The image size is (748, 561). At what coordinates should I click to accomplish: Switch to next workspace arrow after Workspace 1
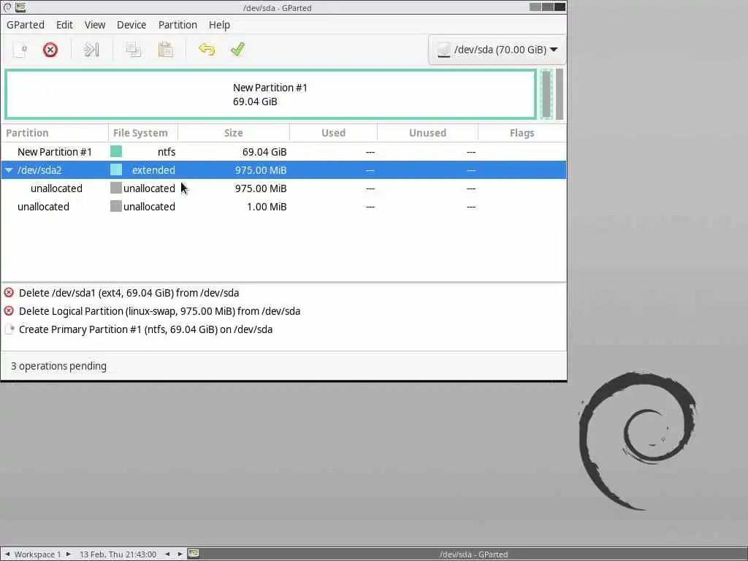pyautogui.click(x=69, y=554)
